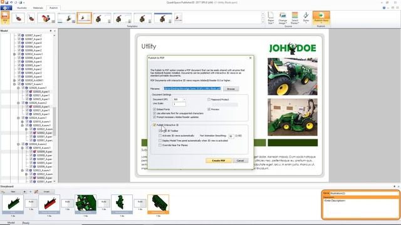Pin the Model panel
This screenshot has height=225, width=401.
pyautogui.click(x=51, y=31)
